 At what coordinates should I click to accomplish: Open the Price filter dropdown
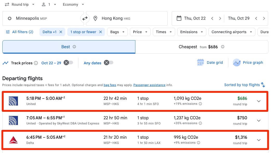(x=140, y=32)
